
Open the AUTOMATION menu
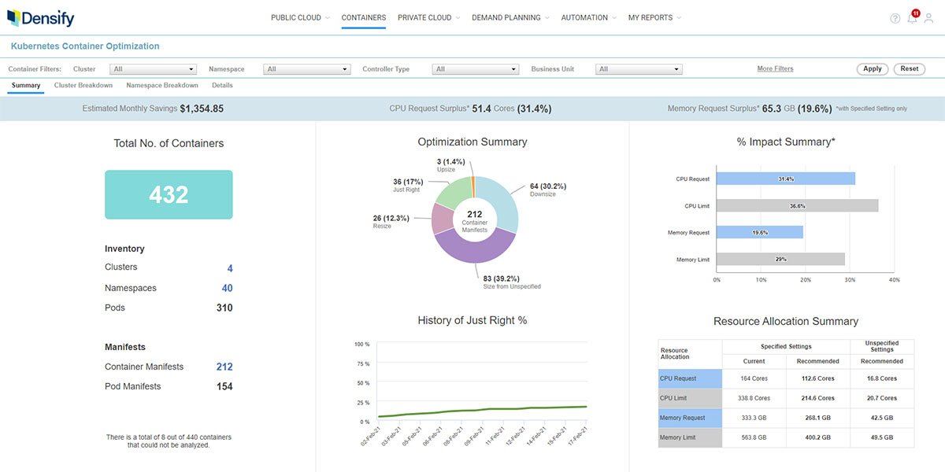coord(584,16)
